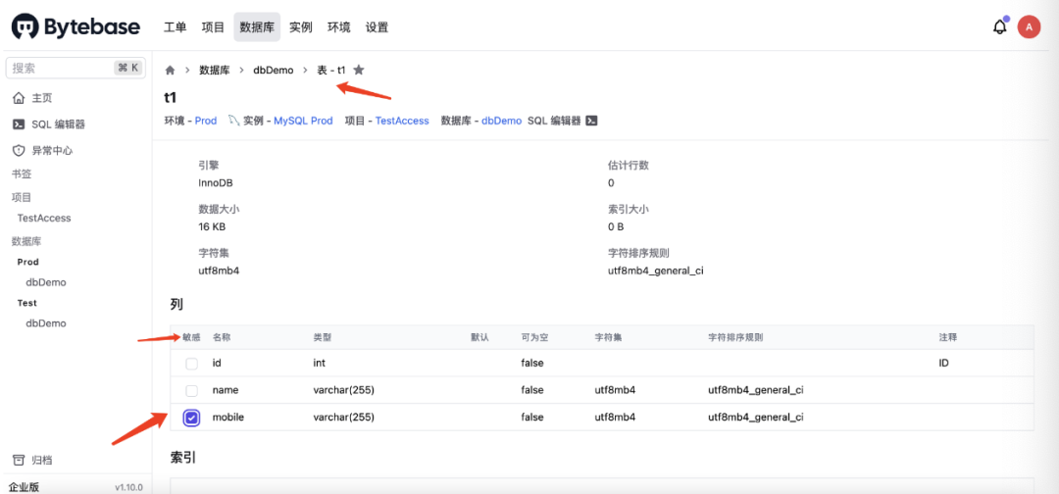This screenshot has height=494, width=1059.
Task: Open SQL editor terminal icon beside dbDemo
Action: click(x=591, y=121)
